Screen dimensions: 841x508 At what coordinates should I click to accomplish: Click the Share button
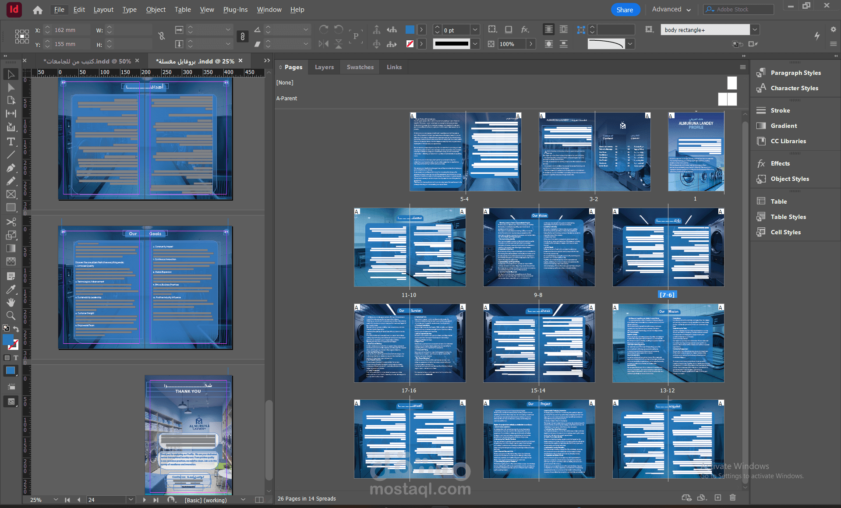[x=625, y=10]
